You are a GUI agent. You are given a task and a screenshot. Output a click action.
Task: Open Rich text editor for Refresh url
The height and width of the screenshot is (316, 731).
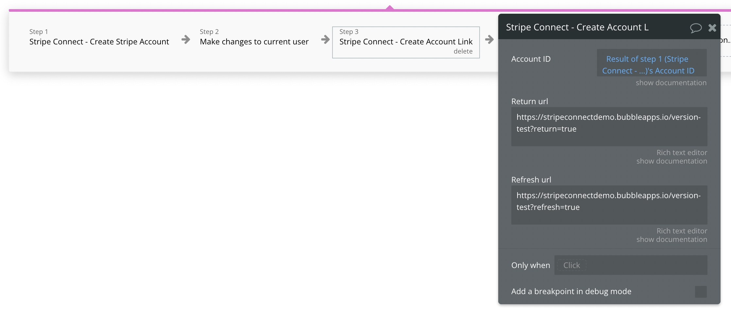682,231
